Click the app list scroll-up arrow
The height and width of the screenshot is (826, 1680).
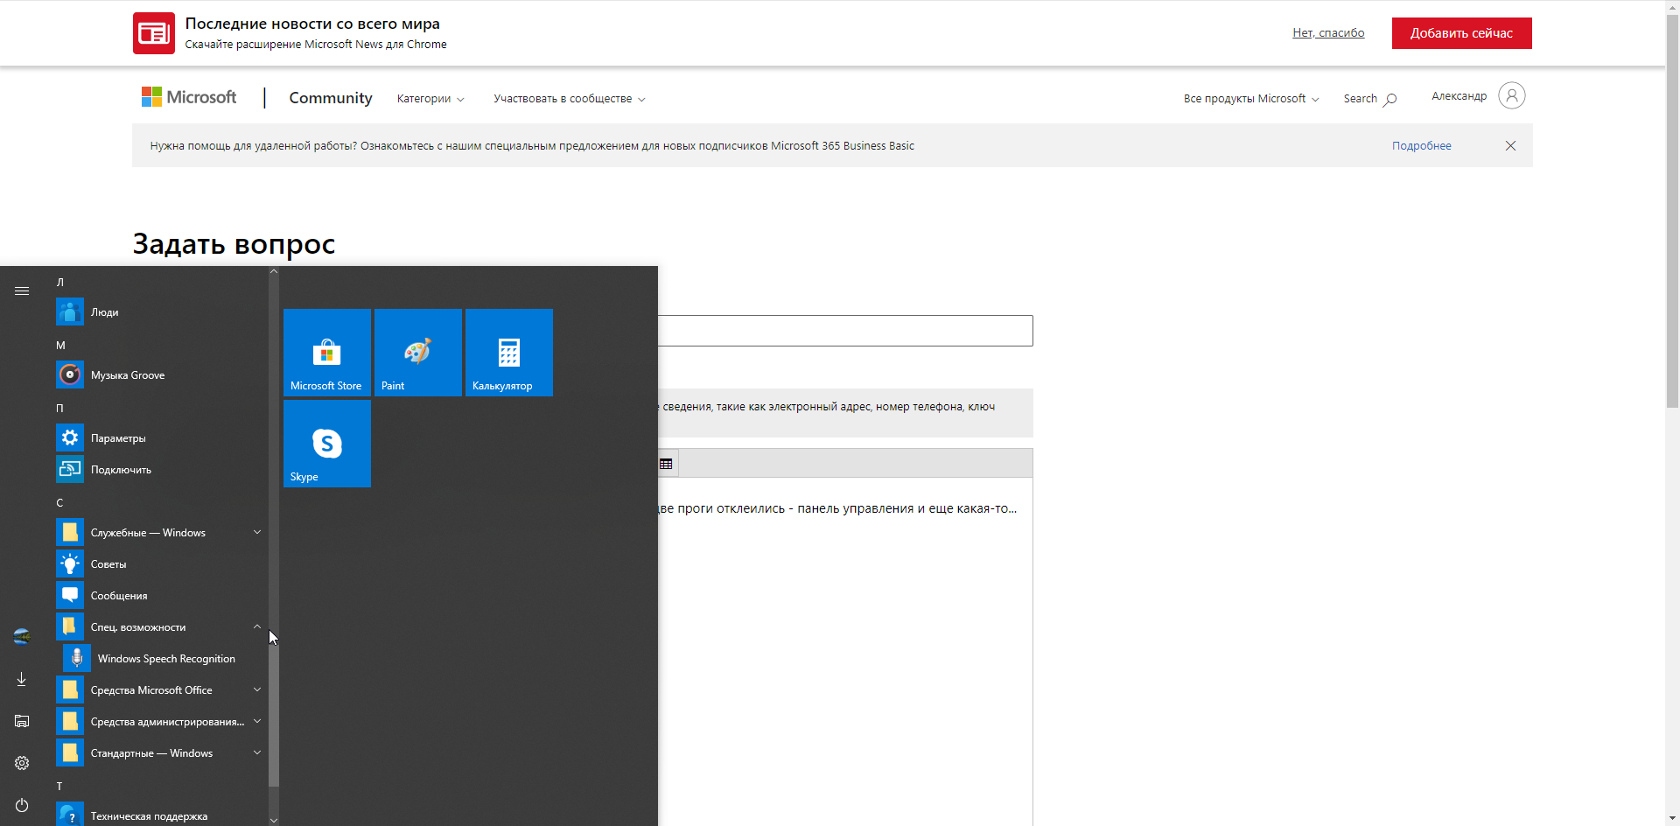274,271
